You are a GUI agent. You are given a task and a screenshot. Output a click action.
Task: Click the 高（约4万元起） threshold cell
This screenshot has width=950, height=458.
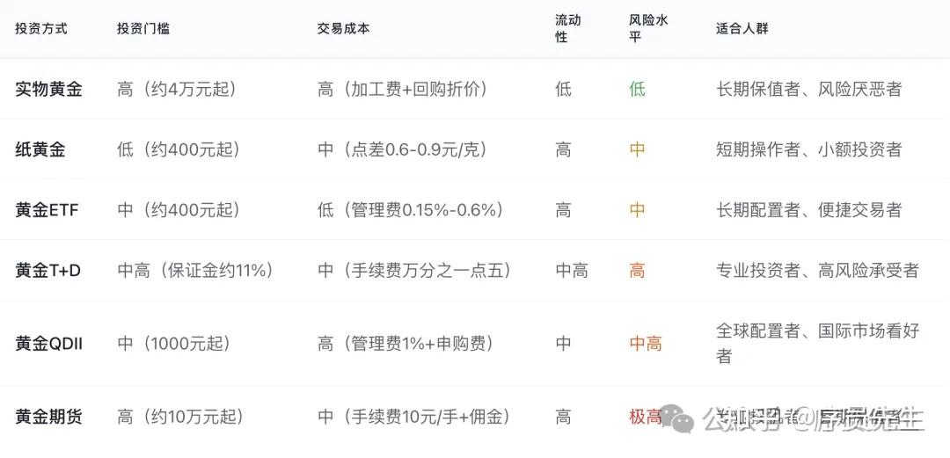[177, 89]
